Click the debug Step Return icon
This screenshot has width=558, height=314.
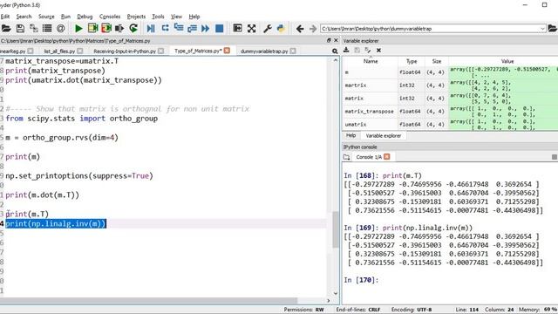192,28
